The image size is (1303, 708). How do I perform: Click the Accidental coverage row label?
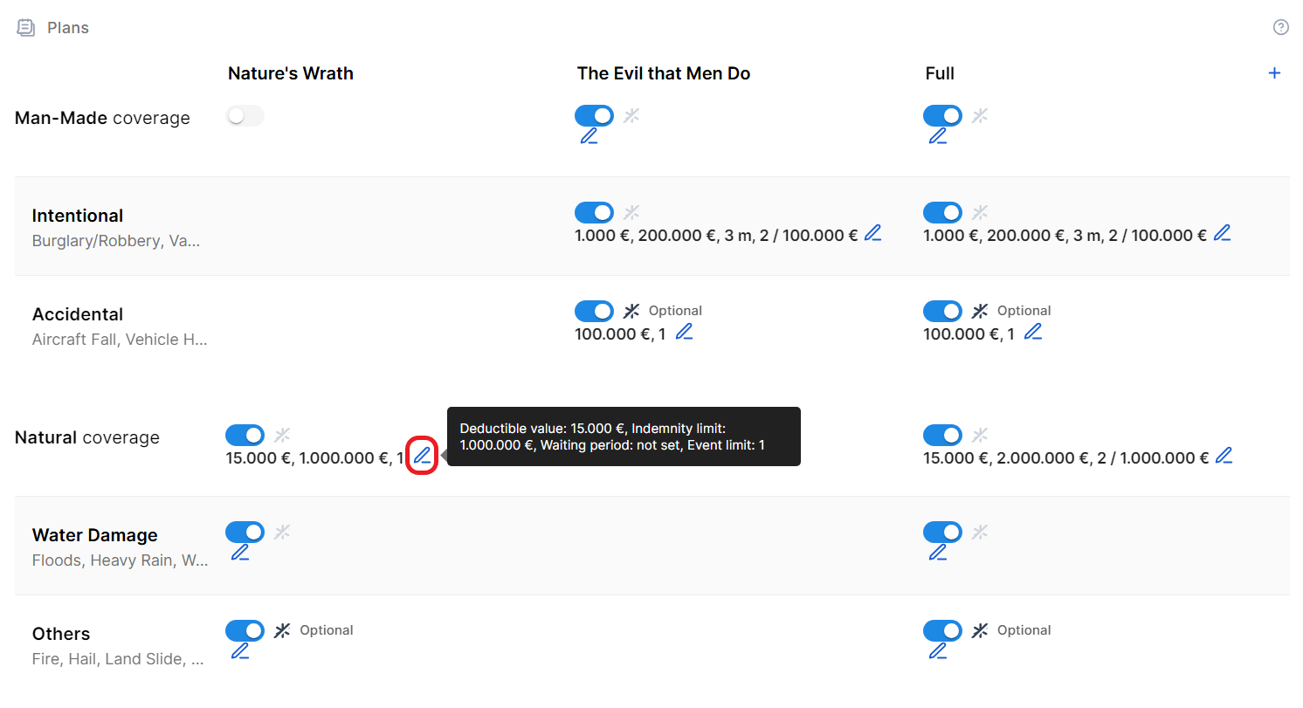(x=78, y=314)
